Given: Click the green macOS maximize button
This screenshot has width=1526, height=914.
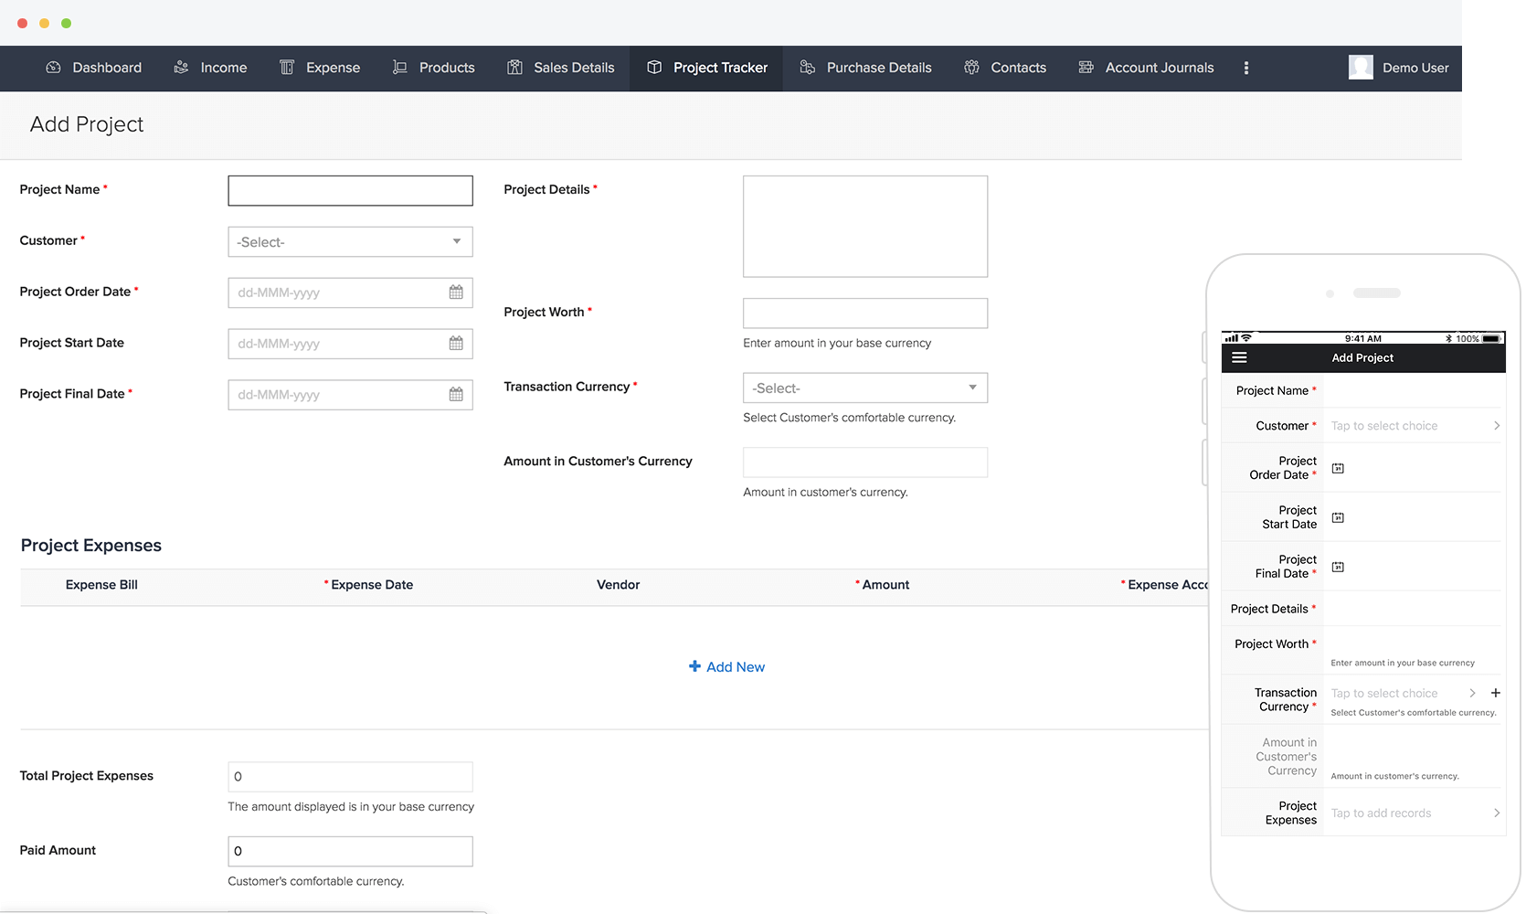Looking at the screenshot, I should tap(66, 23).
